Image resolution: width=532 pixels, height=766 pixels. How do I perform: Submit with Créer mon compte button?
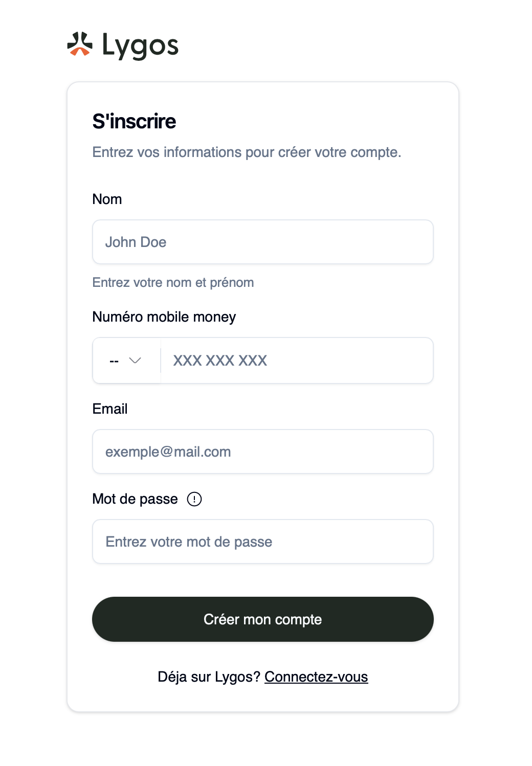point(263,619)
